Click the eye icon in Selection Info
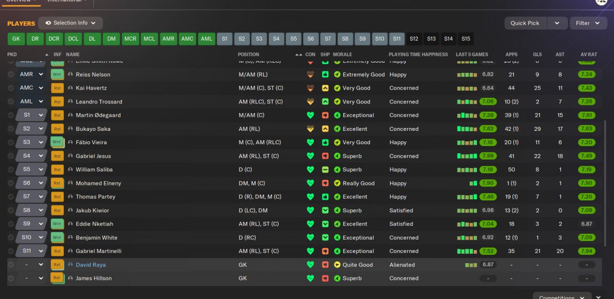 tap(48, 23)
